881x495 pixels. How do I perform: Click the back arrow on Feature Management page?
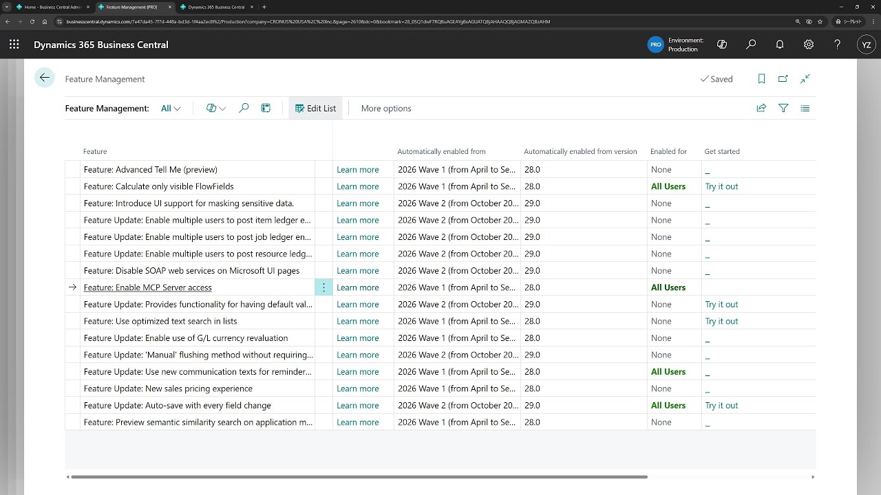(44, 78)
